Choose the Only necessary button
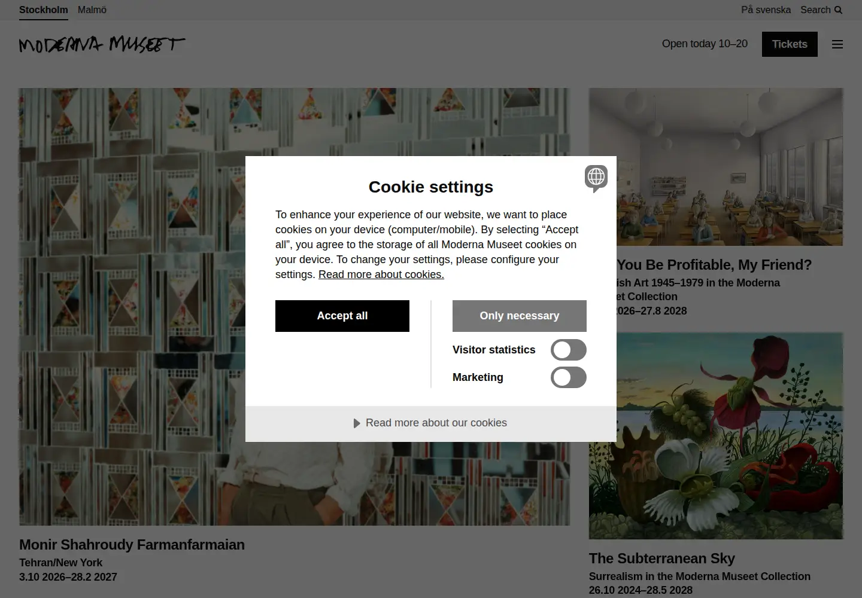862x598 pixels. [x=520, y=316]
